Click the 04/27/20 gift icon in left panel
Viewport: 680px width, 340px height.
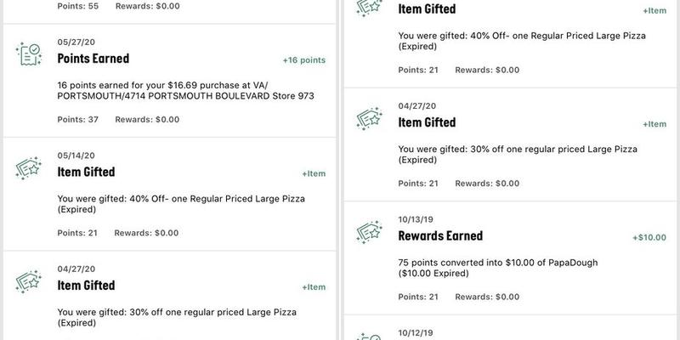coord(29,280)
